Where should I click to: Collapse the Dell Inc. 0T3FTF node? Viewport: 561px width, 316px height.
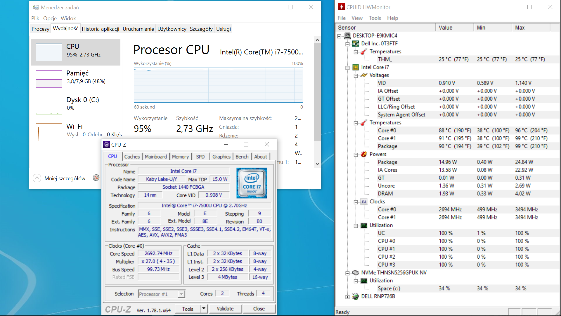click(x=347, y=44)
